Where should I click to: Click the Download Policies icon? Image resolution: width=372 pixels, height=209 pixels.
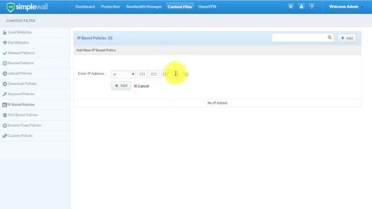[x=5, y=84]
